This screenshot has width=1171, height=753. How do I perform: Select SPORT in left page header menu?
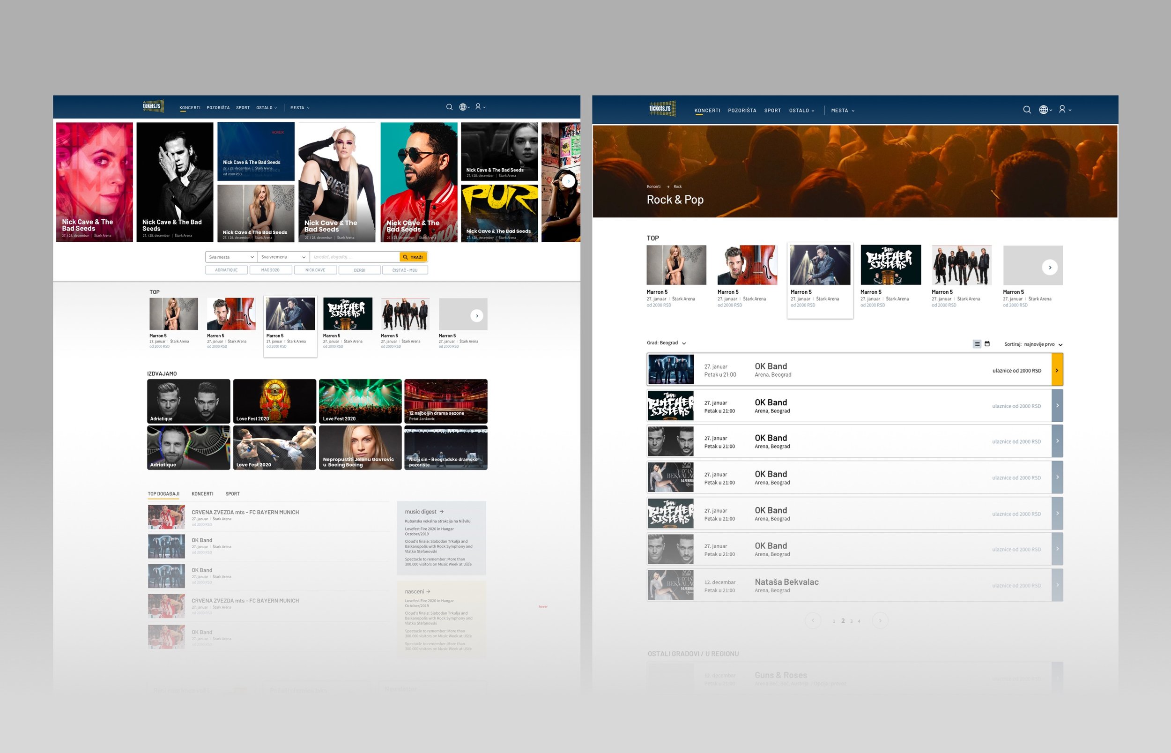(x=243, y=108)
